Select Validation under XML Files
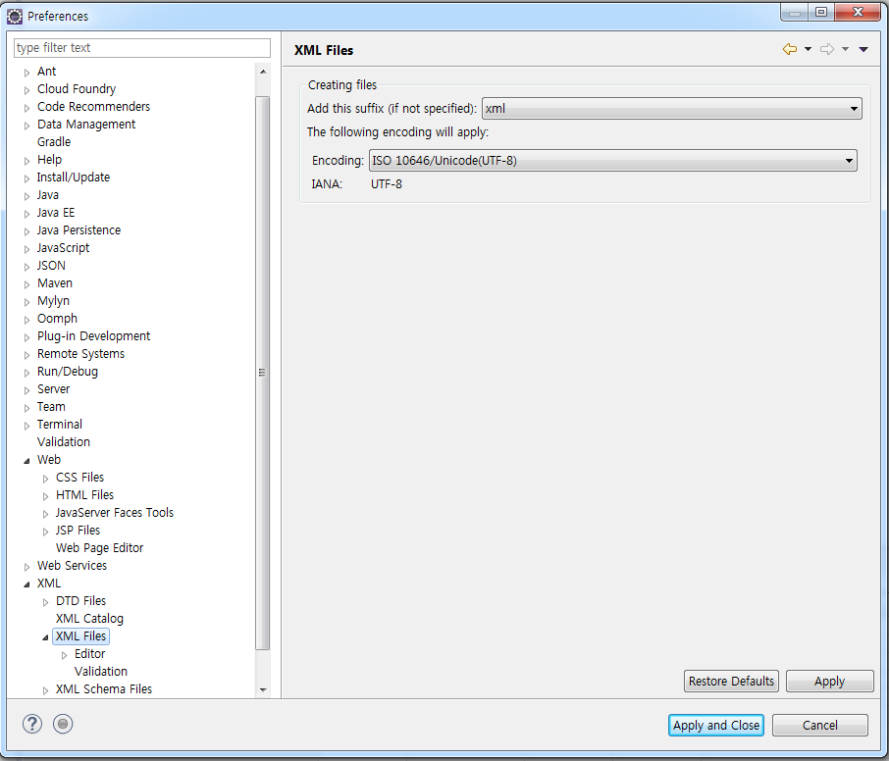 [101, 671]
